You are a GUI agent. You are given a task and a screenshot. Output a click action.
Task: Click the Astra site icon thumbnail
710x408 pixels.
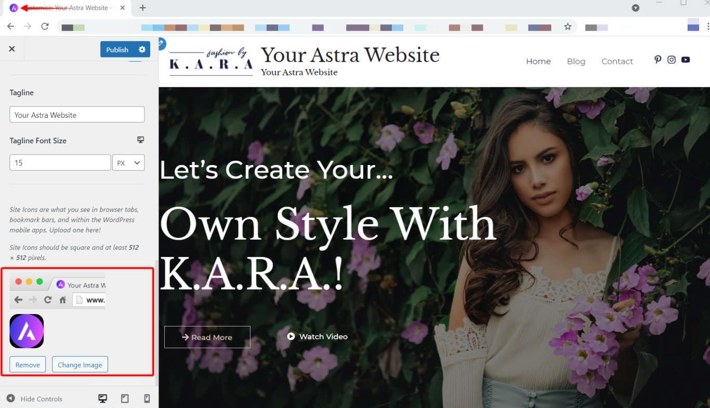coord(27,331)
